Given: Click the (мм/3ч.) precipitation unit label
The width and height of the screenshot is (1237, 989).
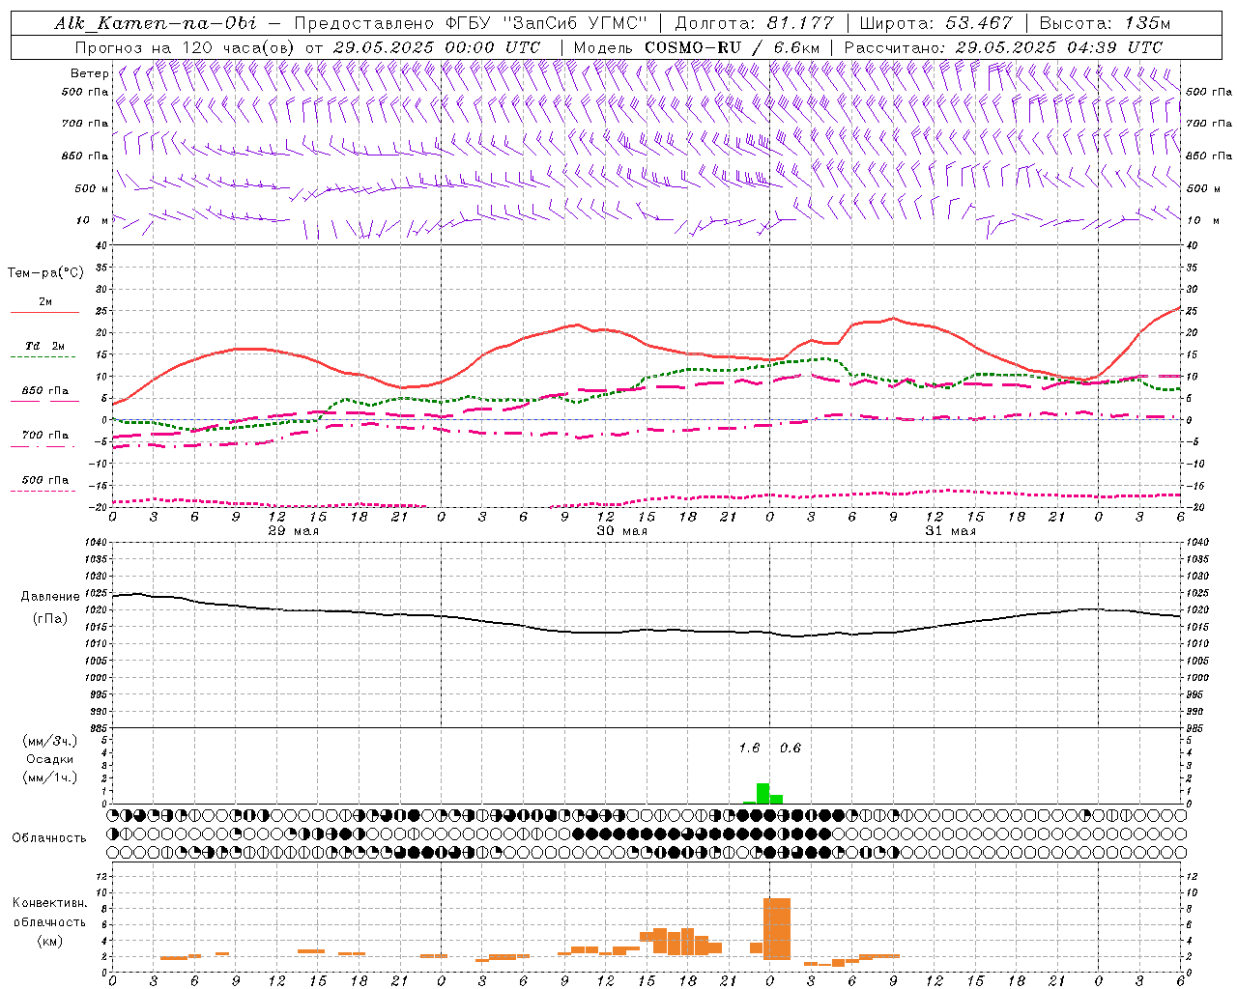Looking at the screenshot, I should (x=50, y=742).
